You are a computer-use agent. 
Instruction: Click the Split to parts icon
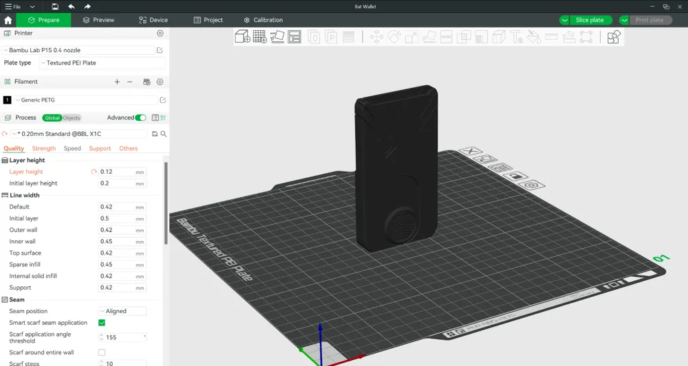pos(332,37)
